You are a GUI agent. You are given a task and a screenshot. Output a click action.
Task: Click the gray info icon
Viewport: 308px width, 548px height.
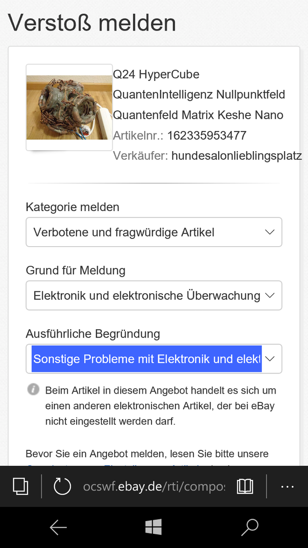[33, 390]
